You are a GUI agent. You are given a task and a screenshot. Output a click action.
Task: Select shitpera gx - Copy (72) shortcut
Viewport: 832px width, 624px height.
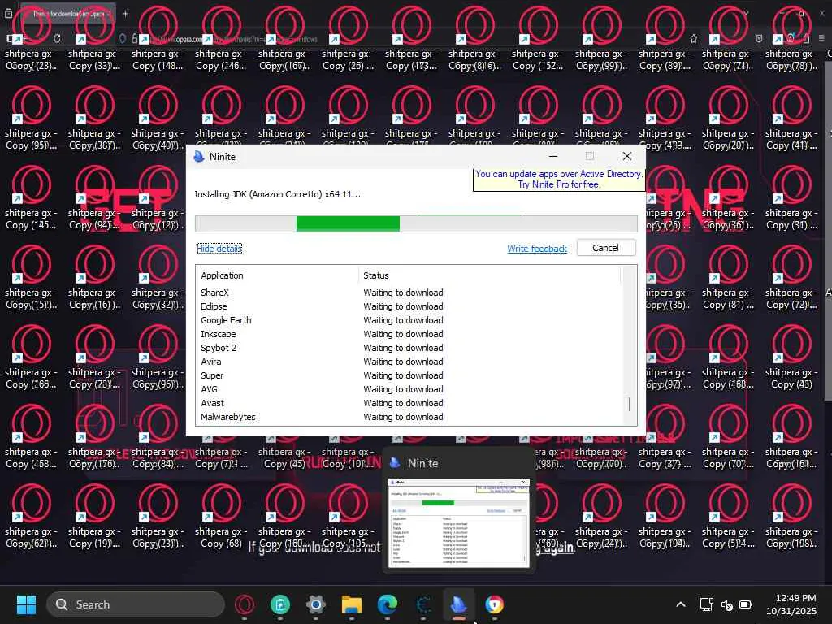(791, 277)
